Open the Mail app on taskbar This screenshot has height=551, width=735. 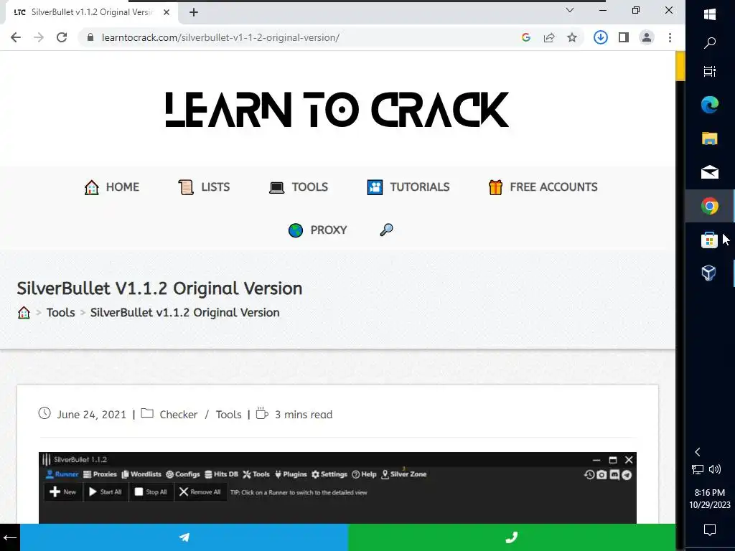pos(710,172)
